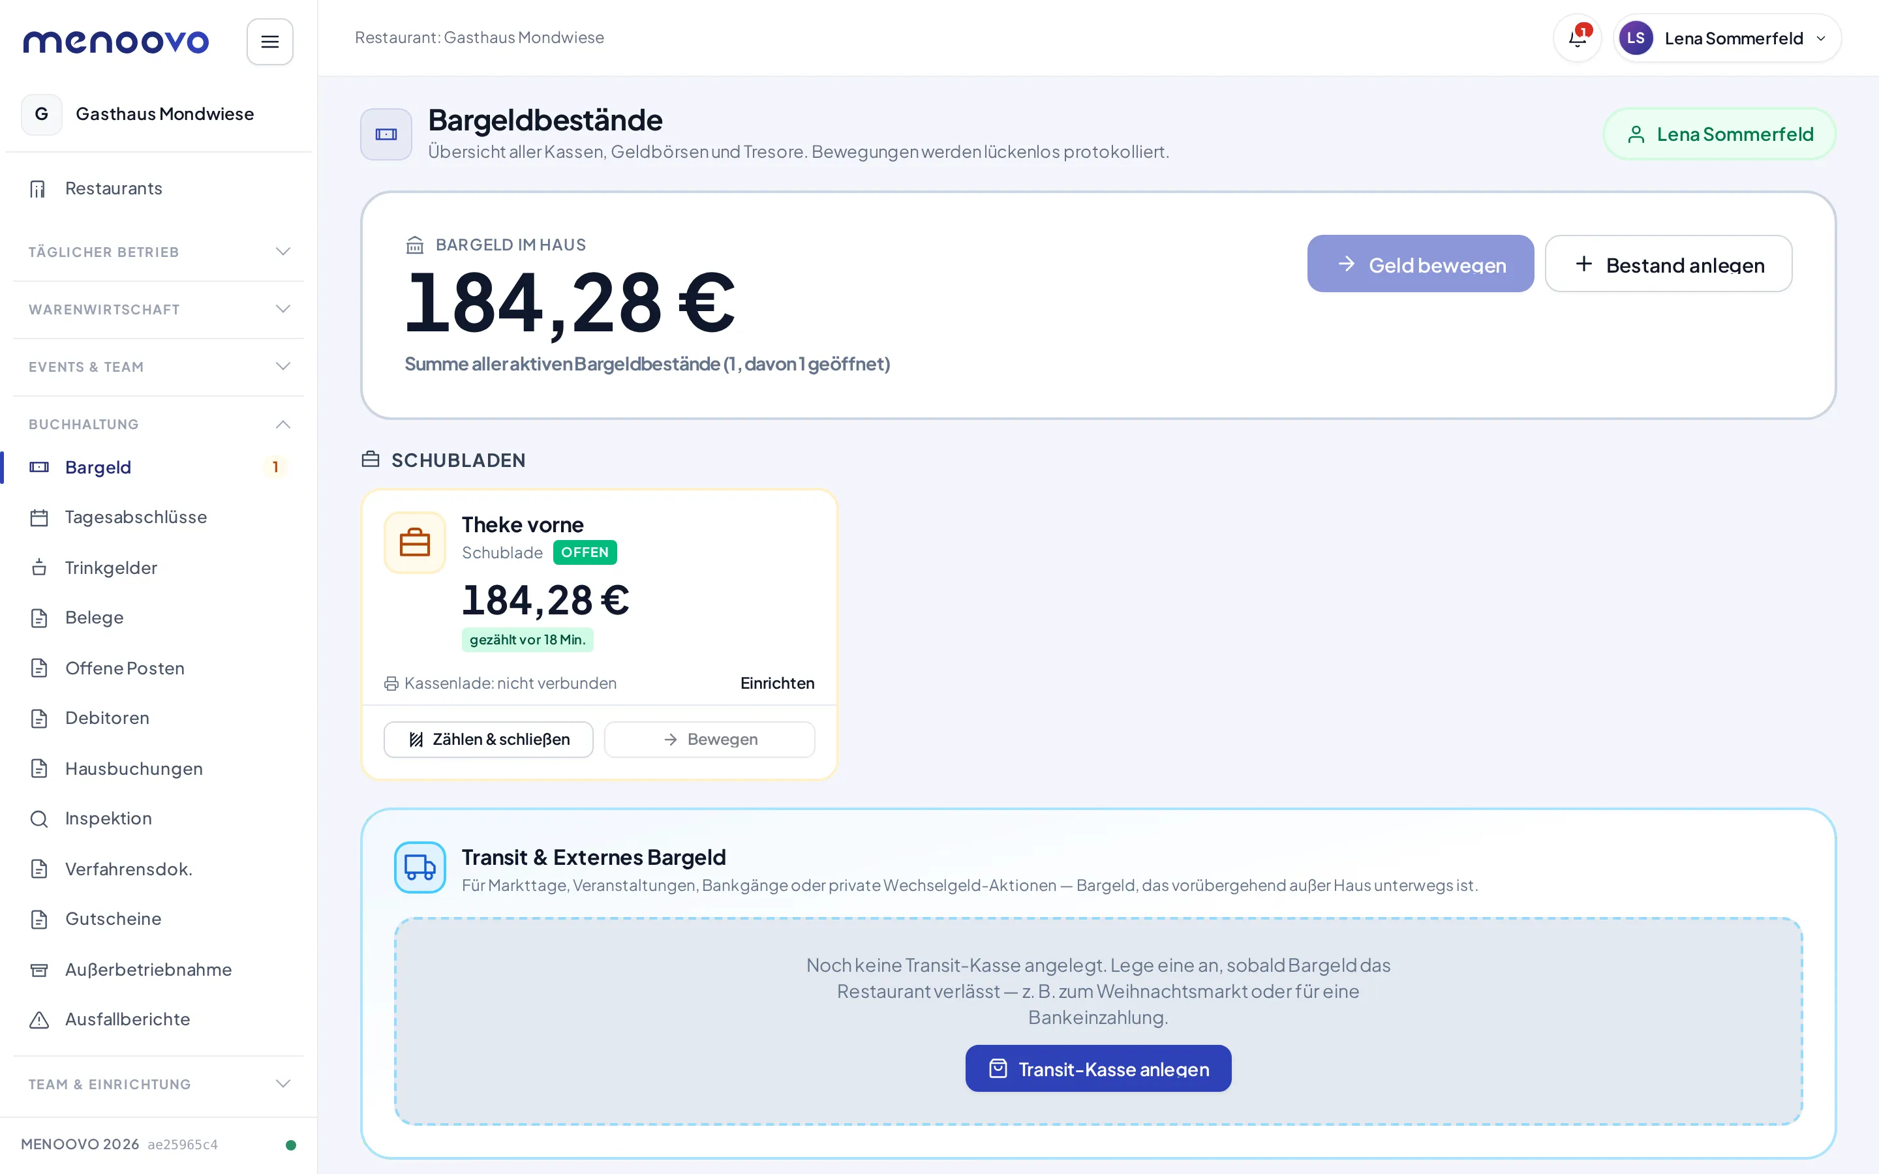Click the LS user avatar

(x=1635, y=38)
